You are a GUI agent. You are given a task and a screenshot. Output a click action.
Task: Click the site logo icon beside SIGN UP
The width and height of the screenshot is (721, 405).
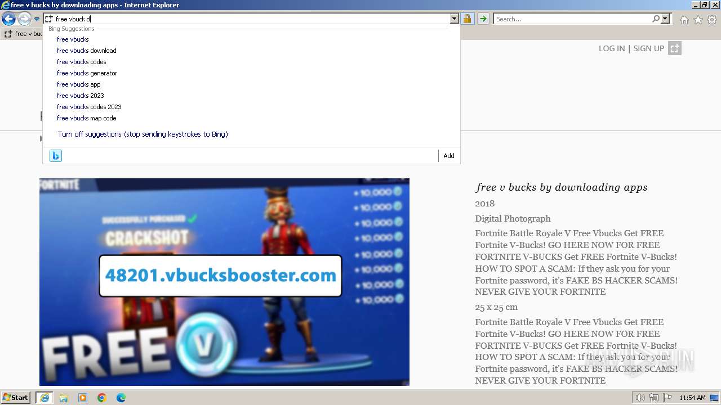[675, 48]
